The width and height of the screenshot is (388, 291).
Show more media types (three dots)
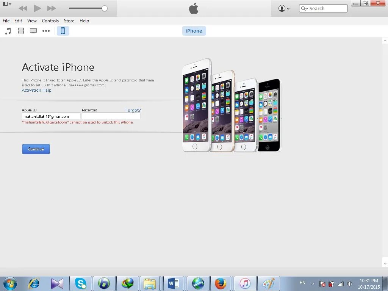point(46,31)
